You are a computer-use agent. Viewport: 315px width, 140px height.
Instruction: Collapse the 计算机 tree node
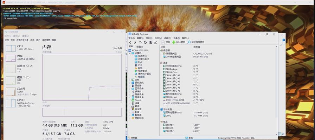(x=130, y=54)
